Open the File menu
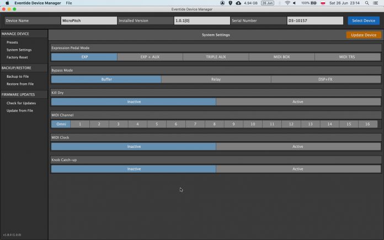Screen dimensions: 384x240 69,3
